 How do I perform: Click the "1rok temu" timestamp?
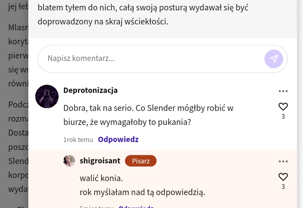(78, 140)
